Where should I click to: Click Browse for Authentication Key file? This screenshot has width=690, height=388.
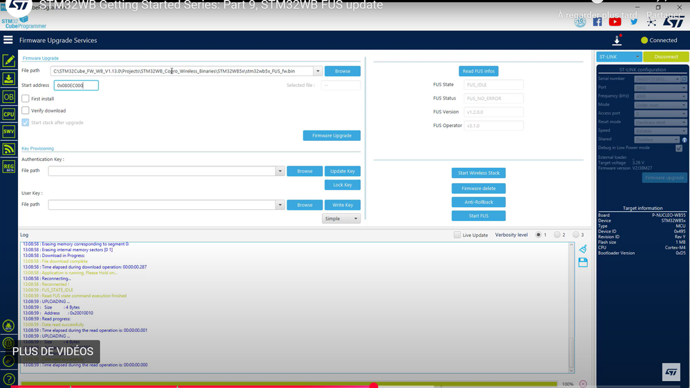[305, 171]
